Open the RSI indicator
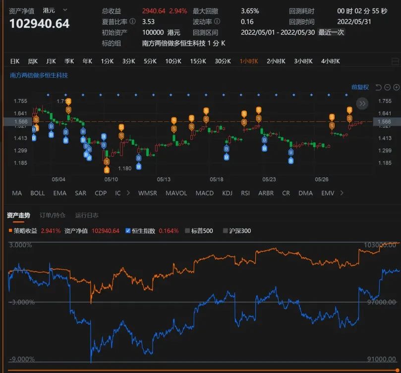The image size is (401, 373). coord(245,193)
